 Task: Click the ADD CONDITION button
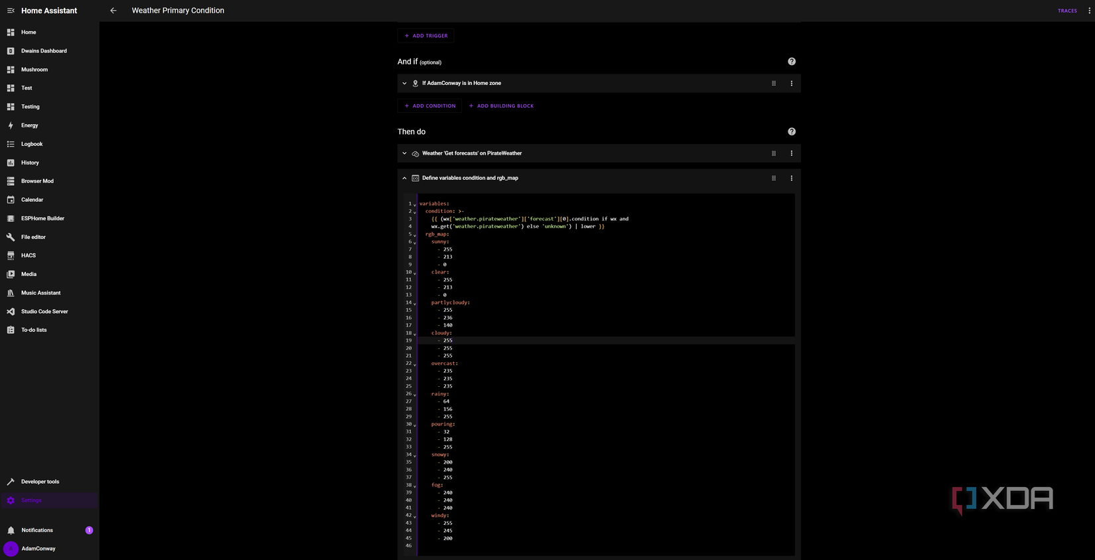(430, 105)
